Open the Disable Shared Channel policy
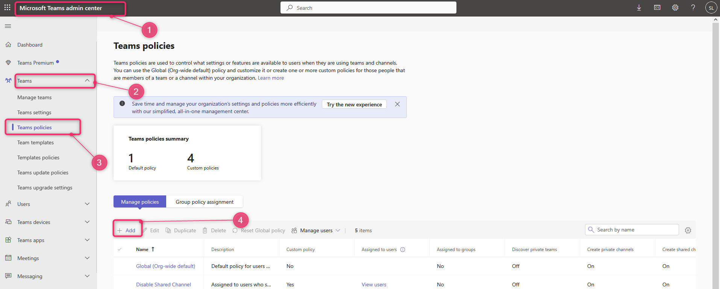Viewport: 720px width, 289px height. pos(164,284)
